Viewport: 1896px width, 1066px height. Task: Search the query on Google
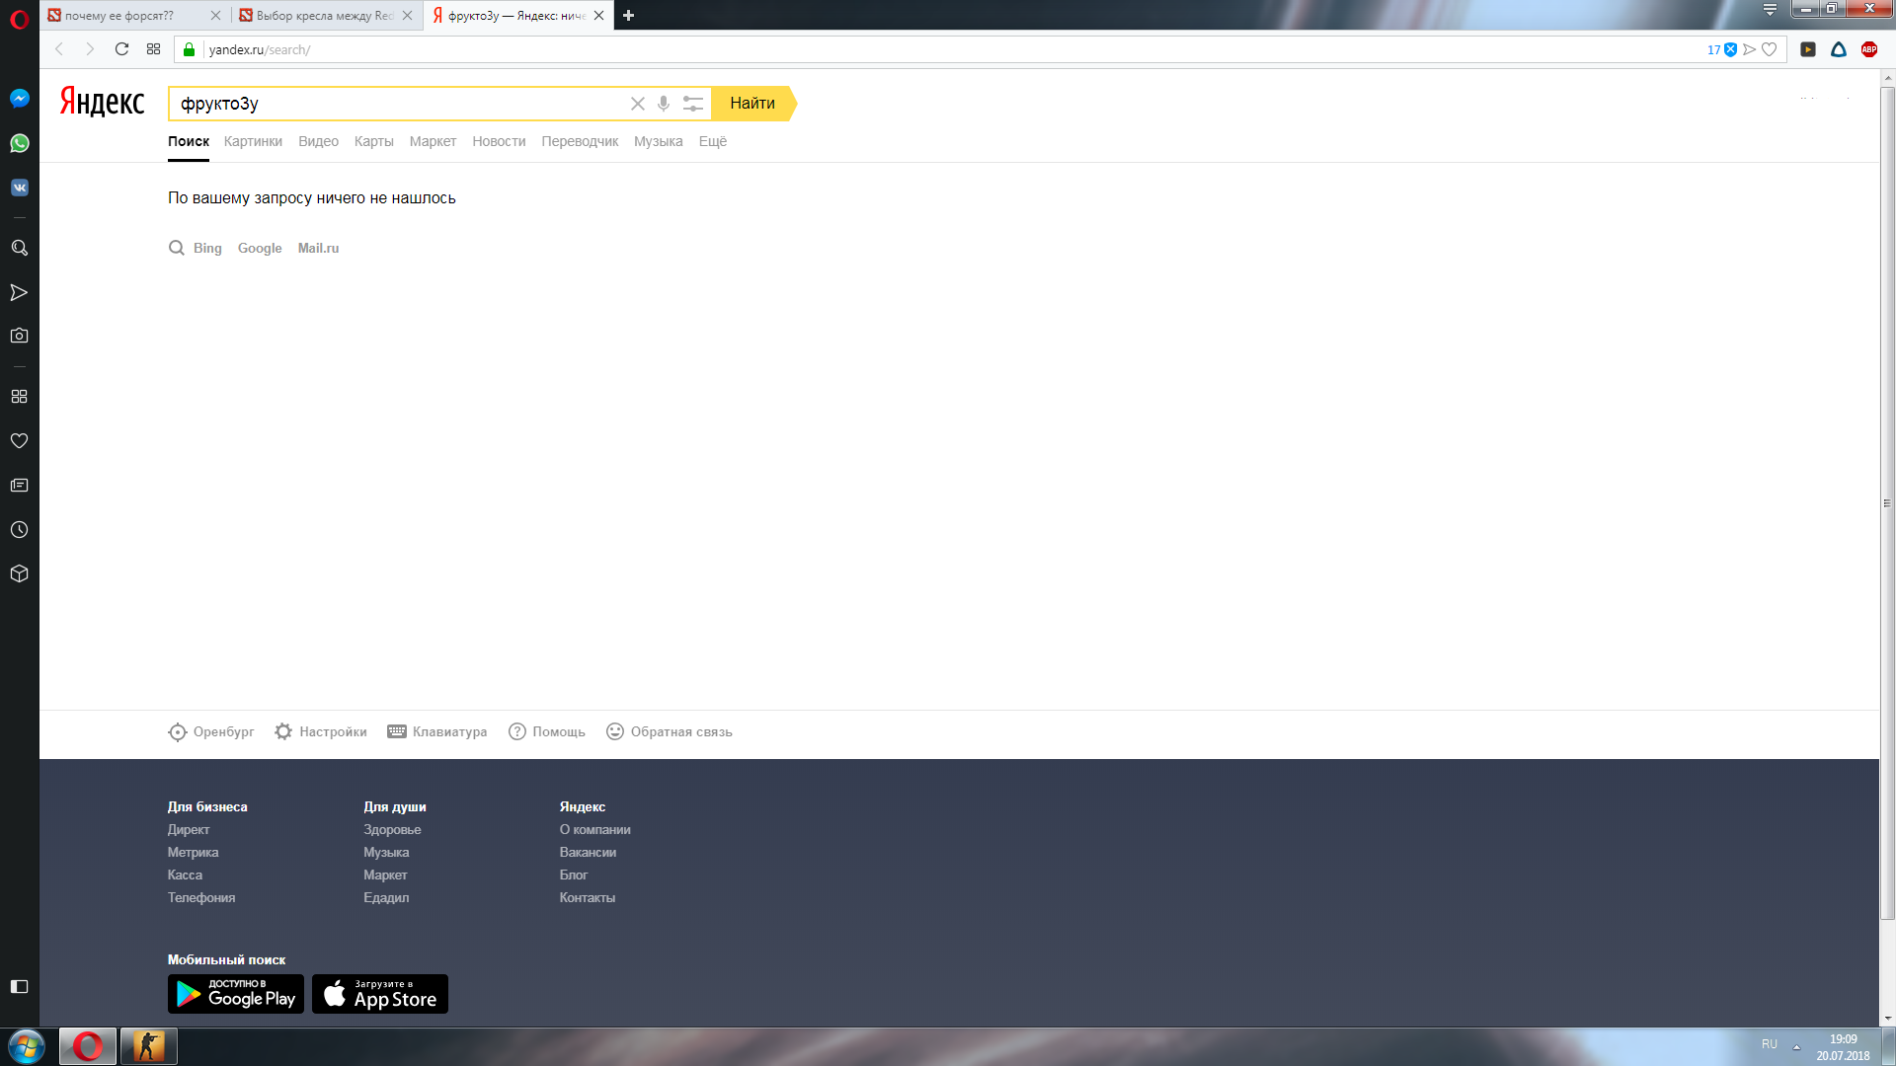pyautogui.click(x=260, y=248)
